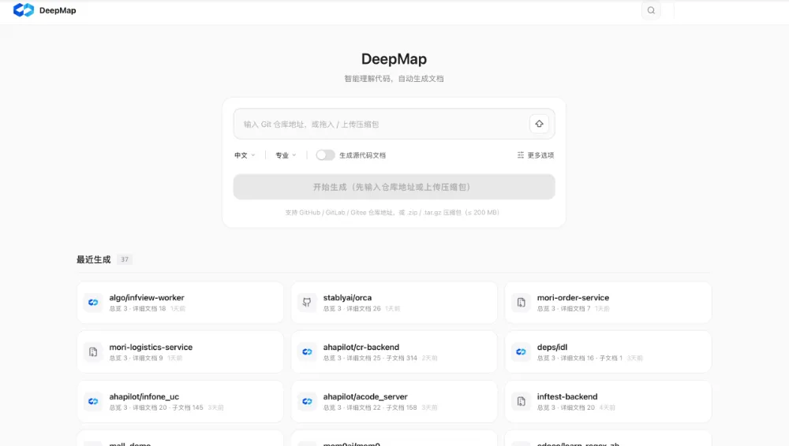This screenshot has height=446, width=789.
Task: Click the ahapilot/cr-backend repository icon
Action: [307, 352]
